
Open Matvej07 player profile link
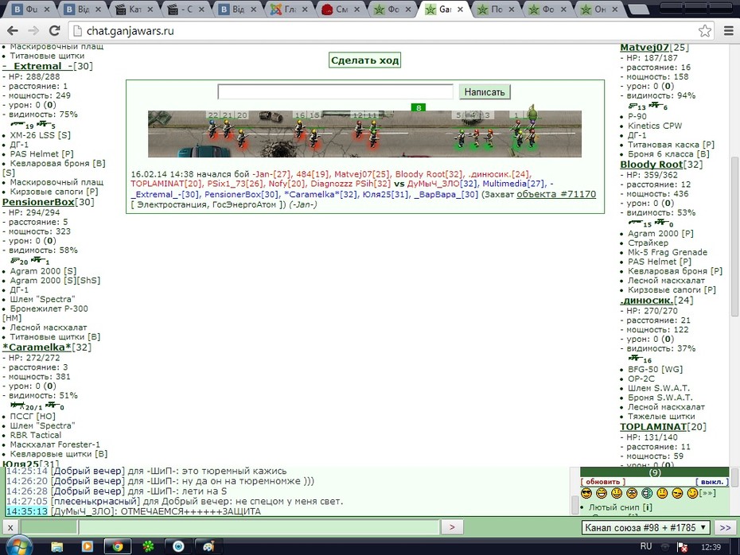(x=645, y=47)
